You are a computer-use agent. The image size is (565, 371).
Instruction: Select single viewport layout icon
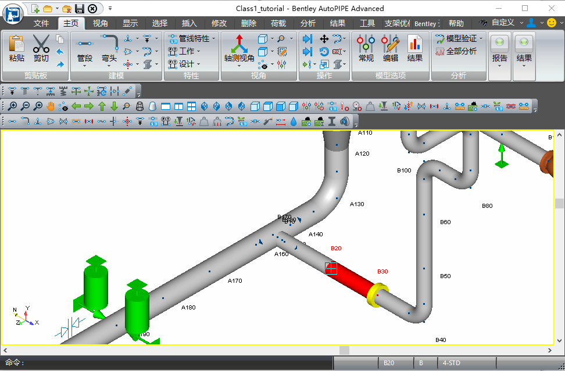coord(166,106)
